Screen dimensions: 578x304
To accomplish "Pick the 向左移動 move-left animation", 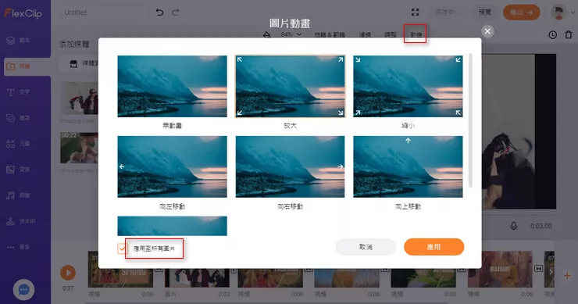I will coord(172,166).
